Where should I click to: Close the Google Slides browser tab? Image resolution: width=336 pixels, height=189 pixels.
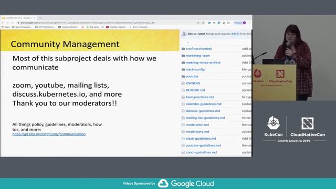coord(34,18)
